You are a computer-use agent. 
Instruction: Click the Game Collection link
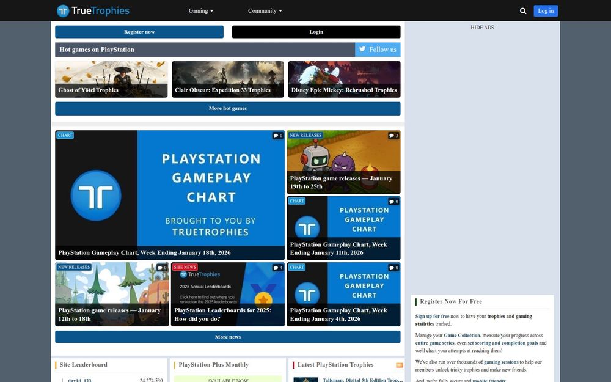(x=462, y=335)
